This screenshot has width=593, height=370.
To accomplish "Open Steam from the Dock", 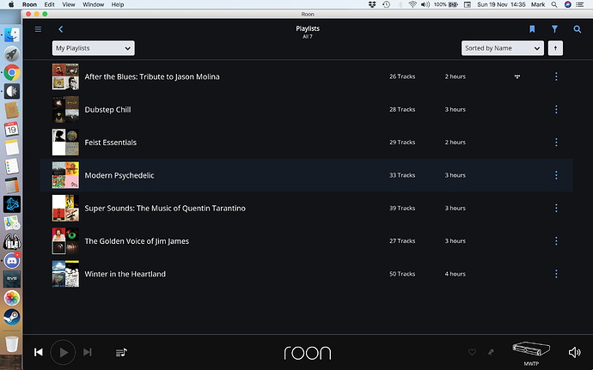I will (12, 317).
